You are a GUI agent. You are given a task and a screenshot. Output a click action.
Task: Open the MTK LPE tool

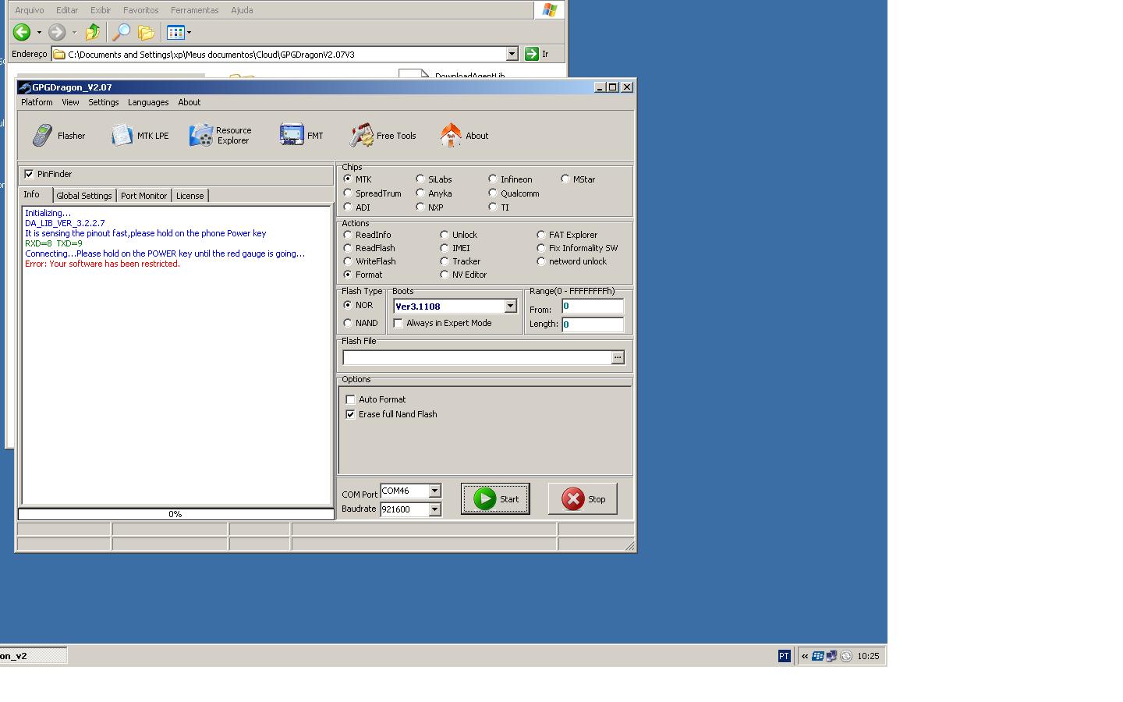pyautogui.click(x=122, y=136)
